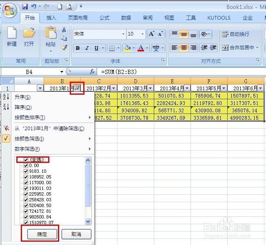Toggle underline formatting
This screenshot has height=245, width=266.
(x=96, y=48)
